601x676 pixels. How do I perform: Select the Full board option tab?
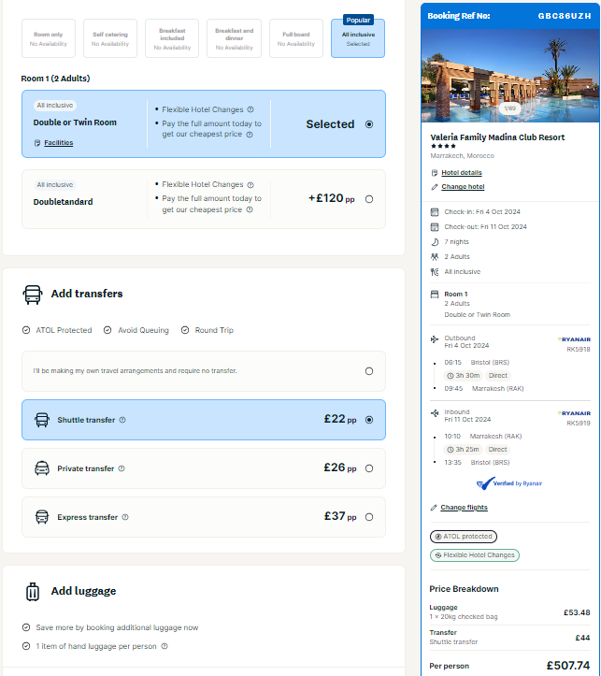(x=296, y=38)
